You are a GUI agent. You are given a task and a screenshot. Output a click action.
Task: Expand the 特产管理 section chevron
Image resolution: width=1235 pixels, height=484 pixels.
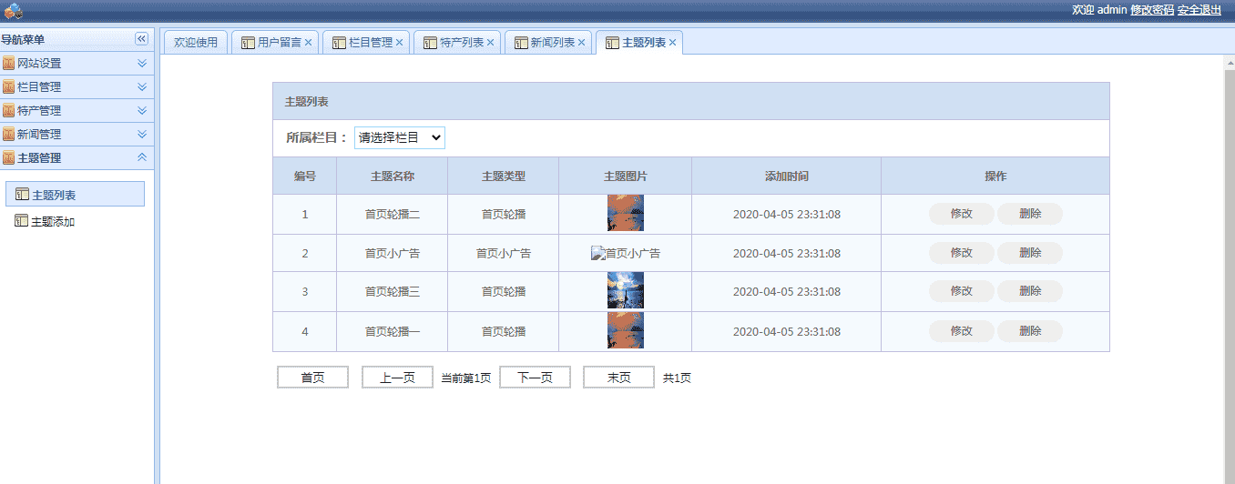click(x=141, y=111)
